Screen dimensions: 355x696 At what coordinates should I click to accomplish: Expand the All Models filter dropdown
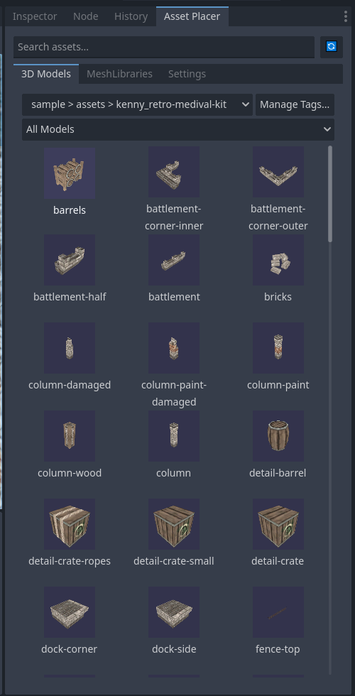pos(178,129)
